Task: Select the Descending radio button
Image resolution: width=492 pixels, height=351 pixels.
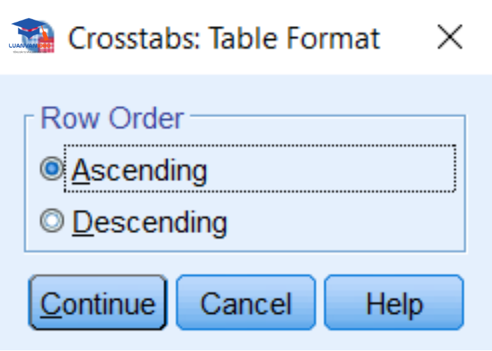Action: tap(51, 222)
